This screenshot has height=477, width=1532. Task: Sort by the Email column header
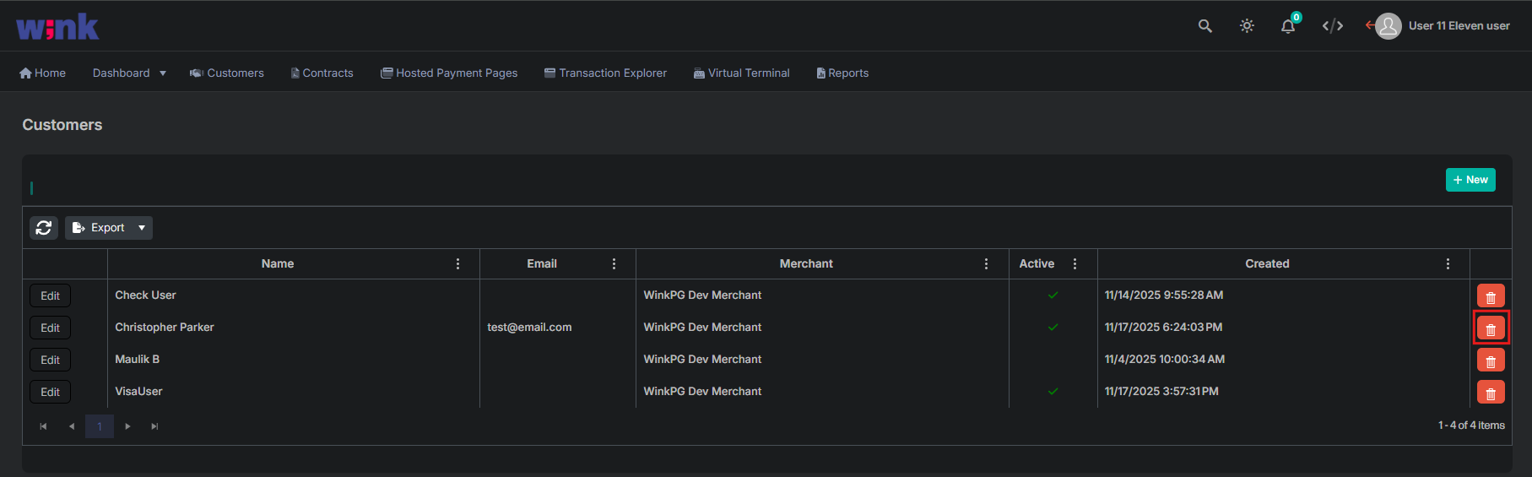[542, 264]
